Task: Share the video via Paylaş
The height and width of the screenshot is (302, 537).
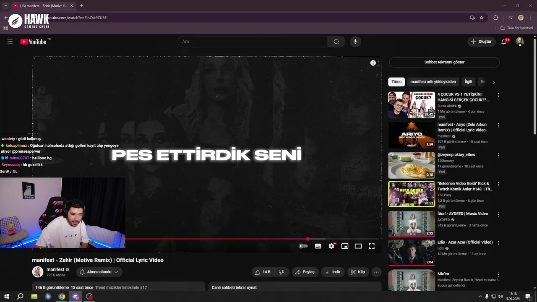Action: pos(305,272)
